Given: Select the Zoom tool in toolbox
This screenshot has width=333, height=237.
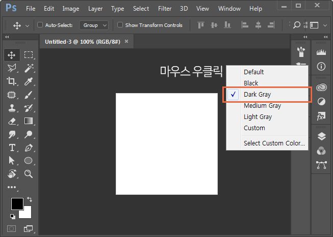Looking at the screenshot, I should click(29, 174).
